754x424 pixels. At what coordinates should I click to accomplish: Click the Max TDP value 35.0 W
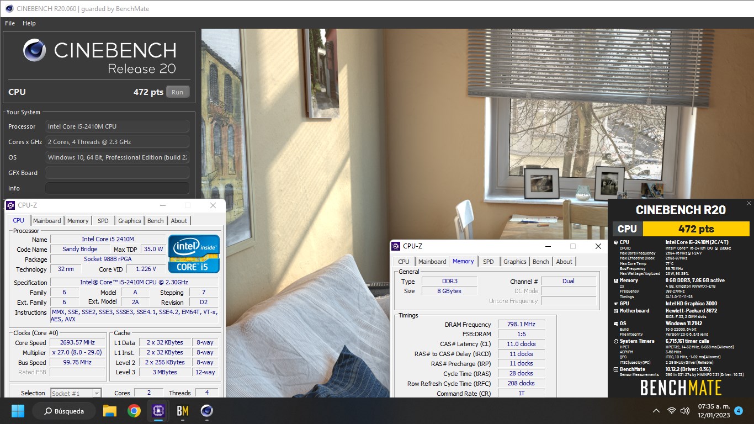(x=153, y=249)
